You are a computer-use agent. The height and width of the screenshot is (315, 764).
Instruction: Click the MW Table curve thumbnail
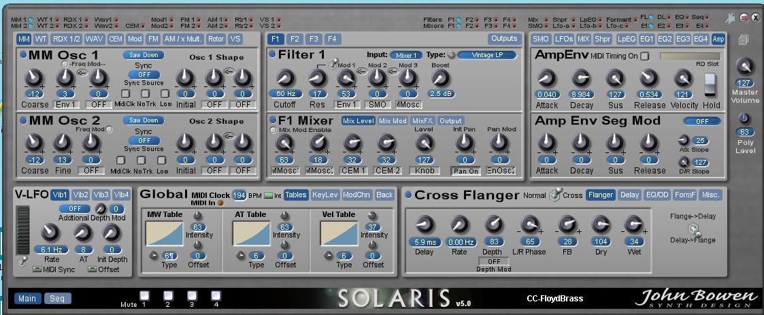point(164,233)
